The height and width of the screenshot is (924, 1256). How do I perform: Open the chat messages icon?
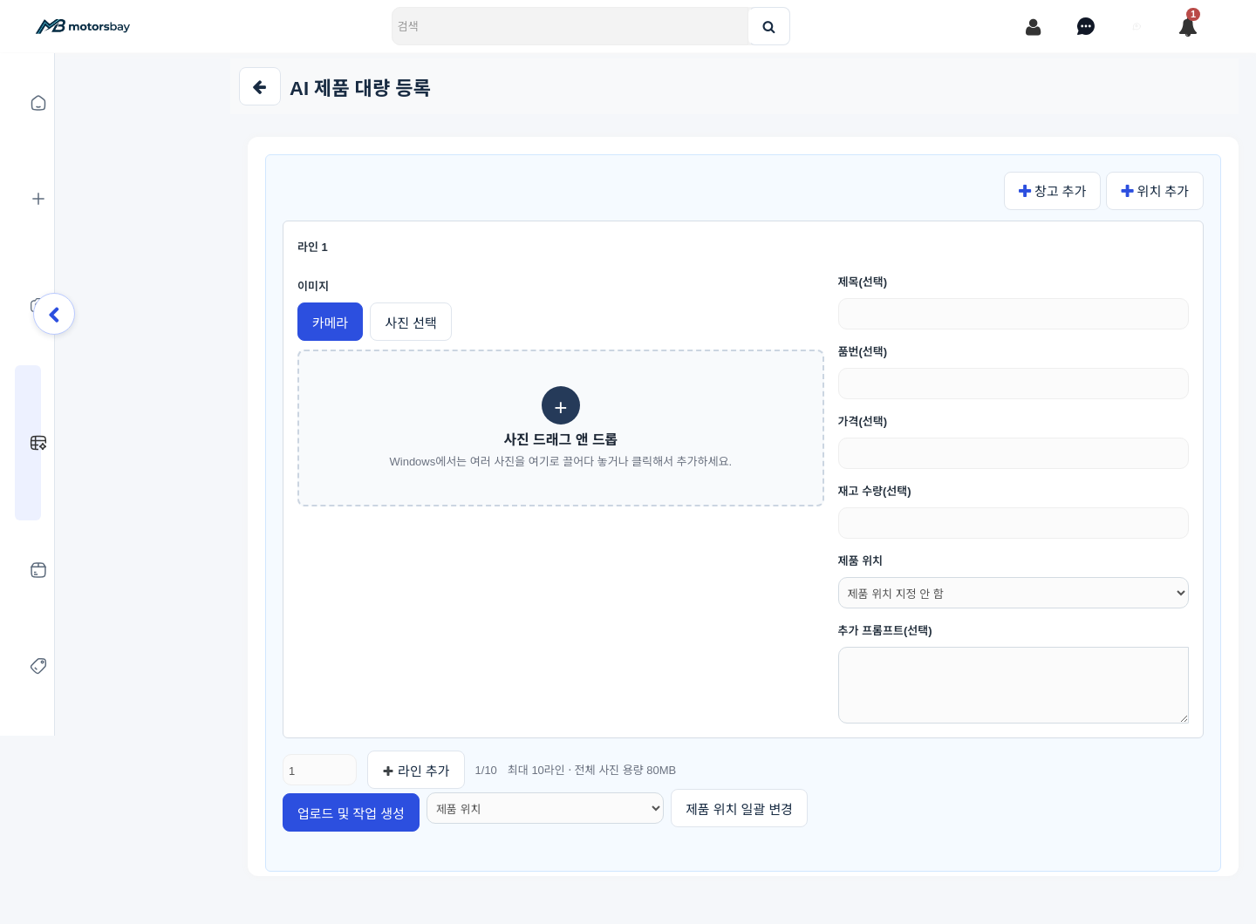pyautogui.click(x=1086, y=27)
